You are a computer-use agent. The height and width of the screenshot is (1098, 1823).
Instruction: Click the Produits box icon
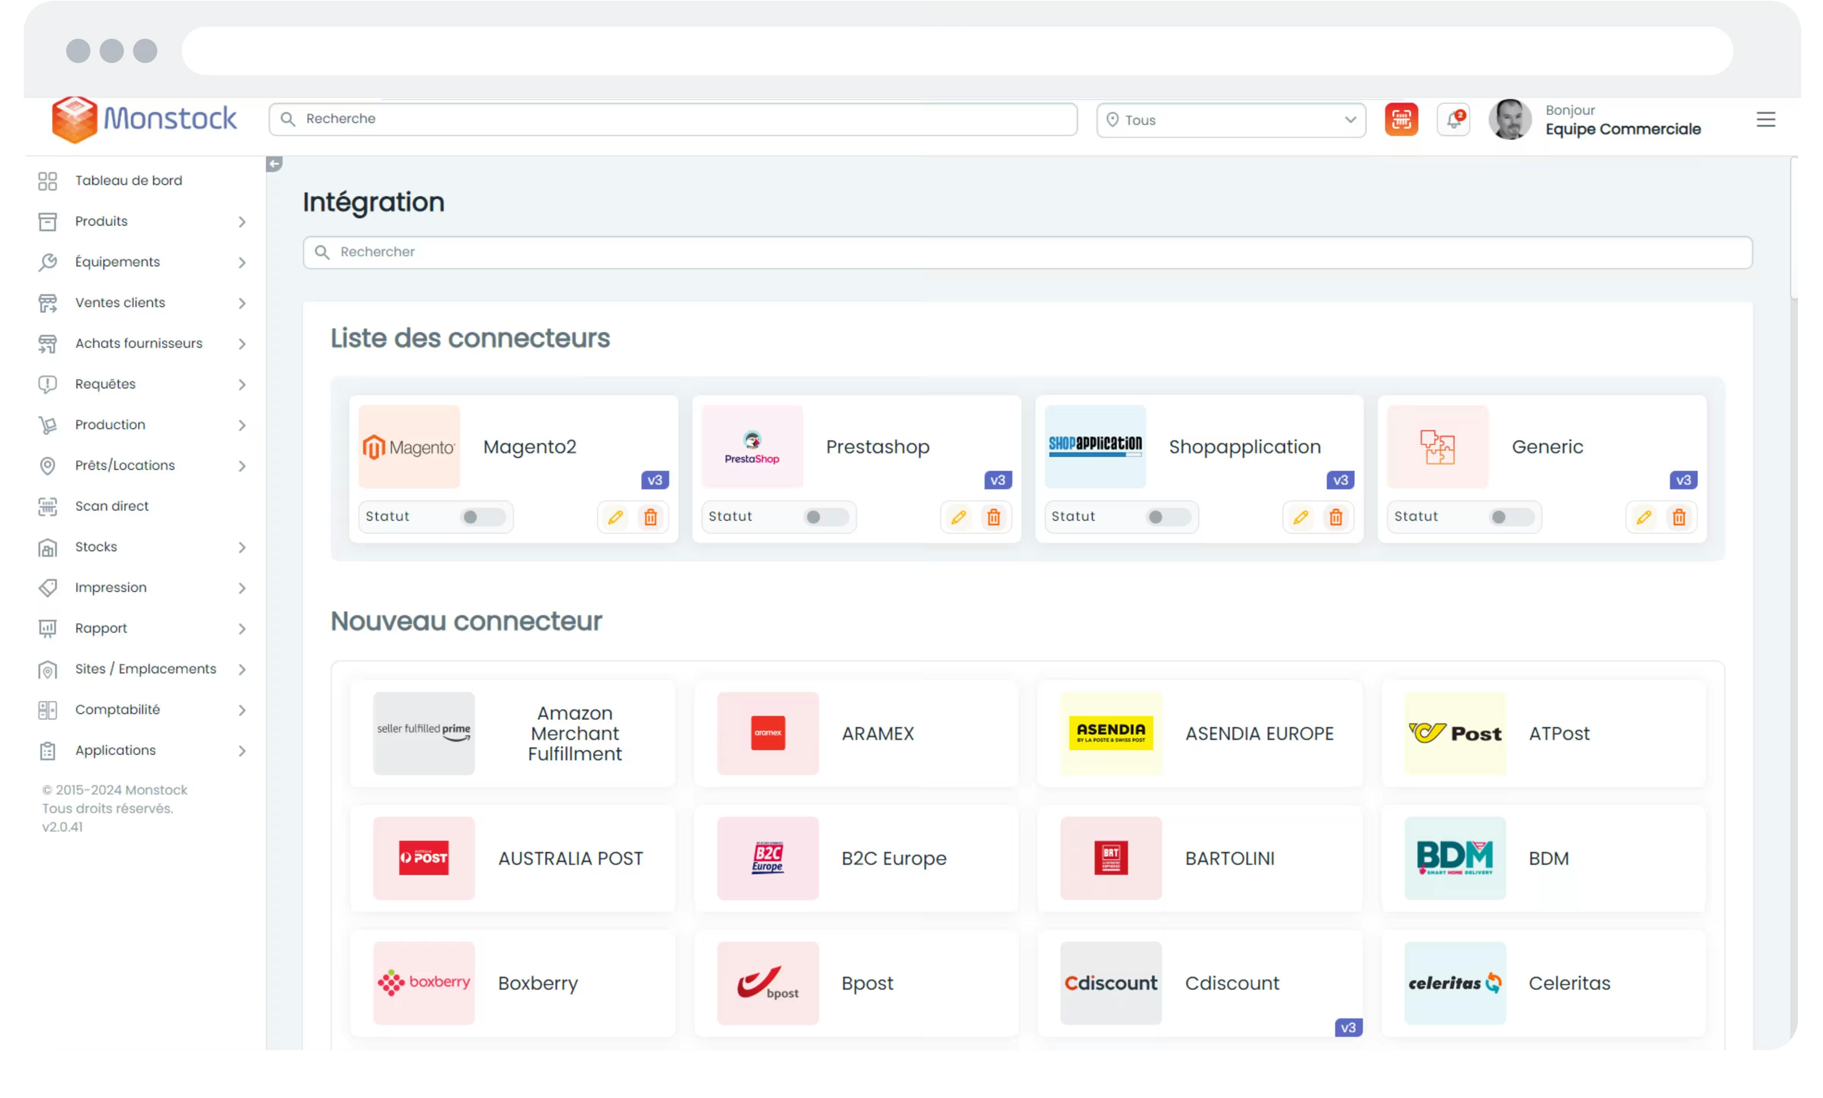pyautogui.click(x=47, y=222)
